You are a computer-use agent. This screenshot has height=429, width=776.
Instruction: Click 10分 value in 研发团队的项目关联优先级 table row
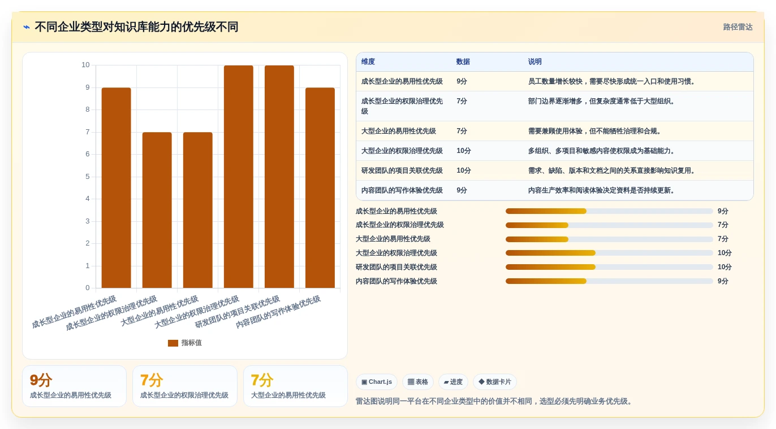coord(464,170)
